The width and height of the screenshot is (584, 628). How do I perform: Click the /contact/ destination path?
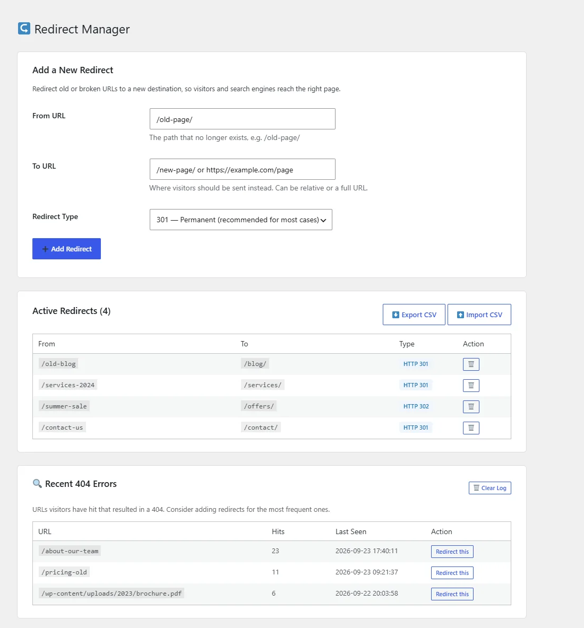(261, 428)
